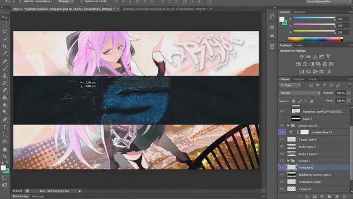The width and height of the screenshot is (353, 199).
Task: Select the Eyedropper tool
Action: click(4, 54)
